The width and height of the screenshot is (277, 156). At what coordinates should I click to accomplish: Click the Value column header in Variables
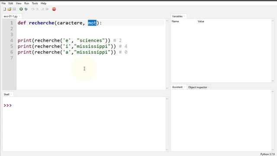tap(201, 21)
